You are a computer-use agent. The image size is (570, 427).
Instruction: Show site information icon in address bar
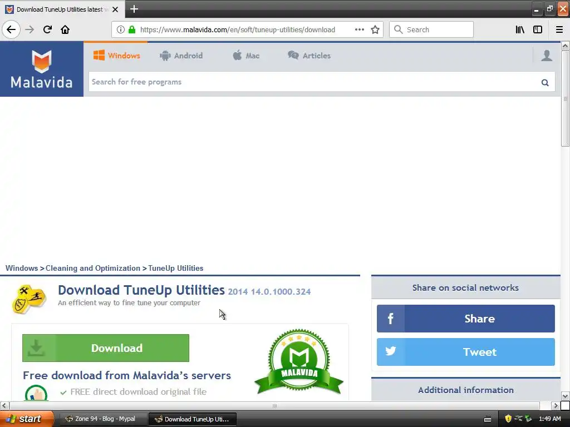121,29
